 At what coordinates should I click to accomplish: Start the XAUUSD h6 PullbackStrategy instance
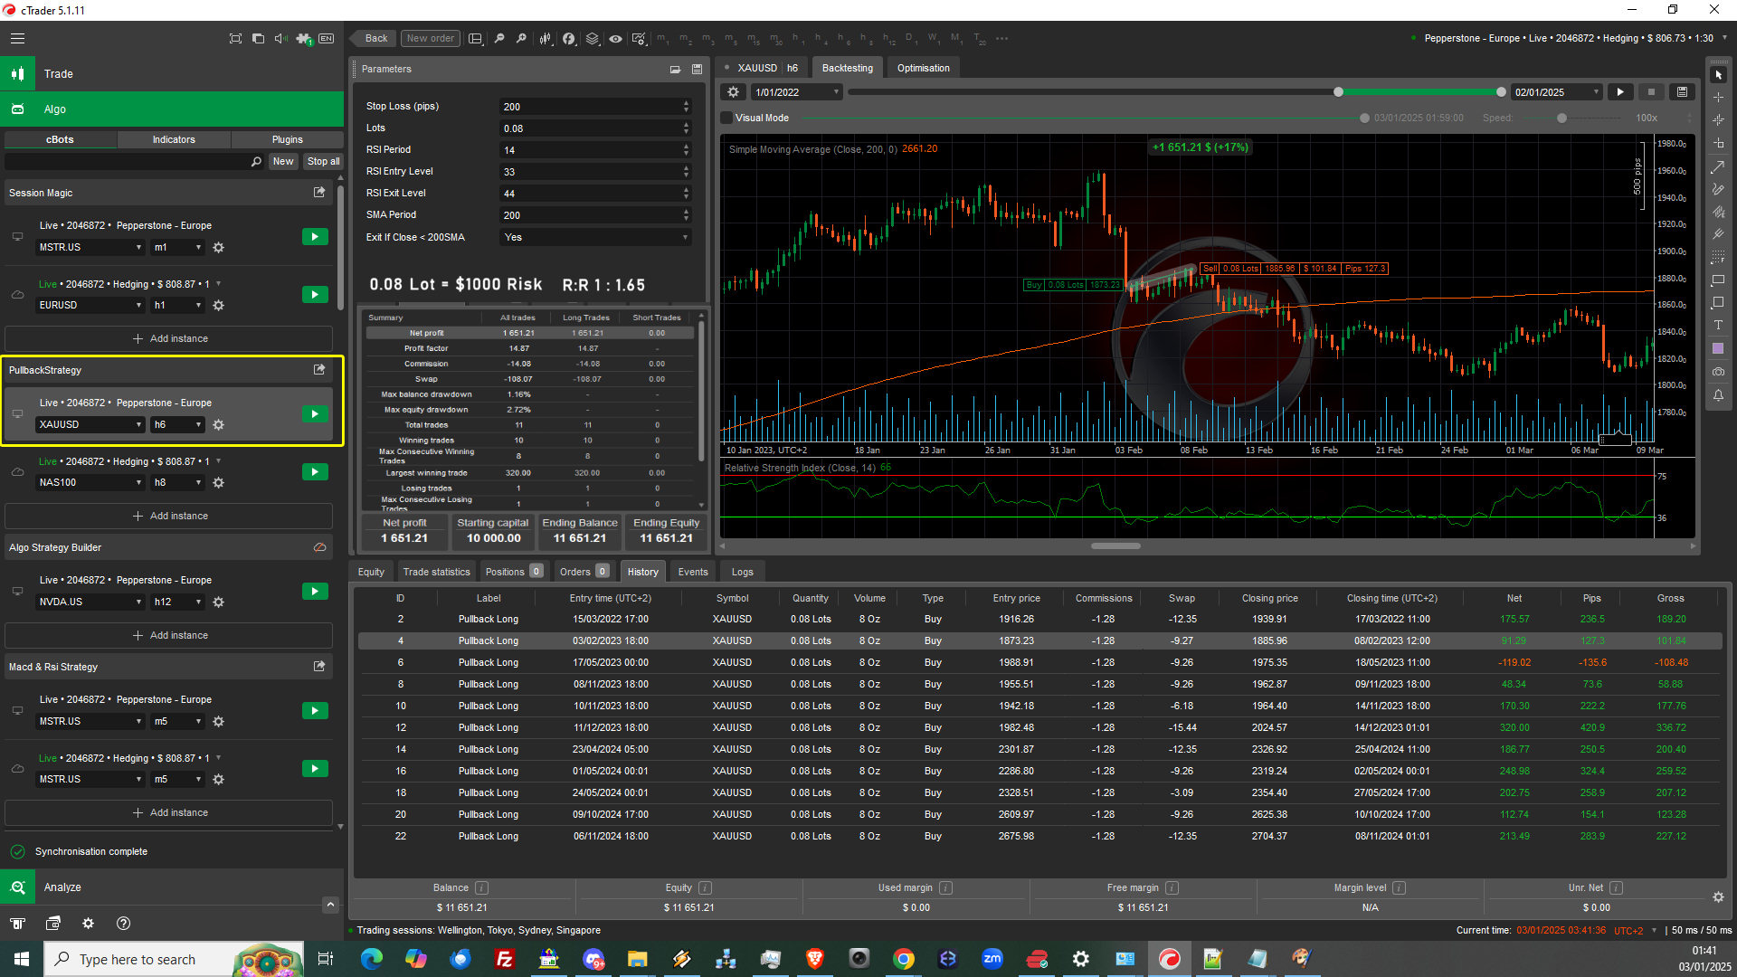(315, 414)
